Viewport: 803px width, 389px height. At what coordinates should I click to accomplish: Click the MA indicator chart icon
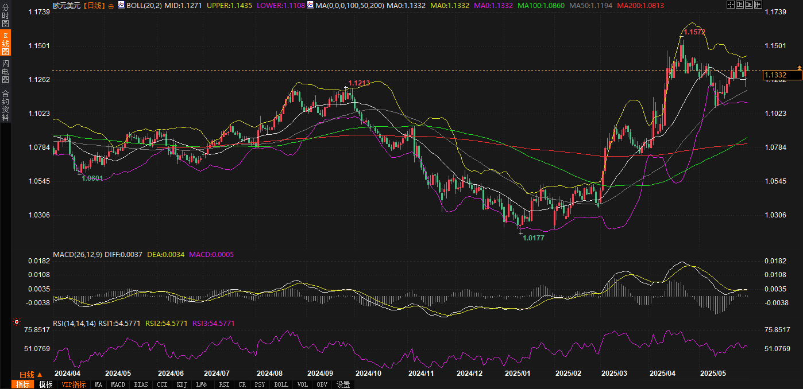(310, 5)
